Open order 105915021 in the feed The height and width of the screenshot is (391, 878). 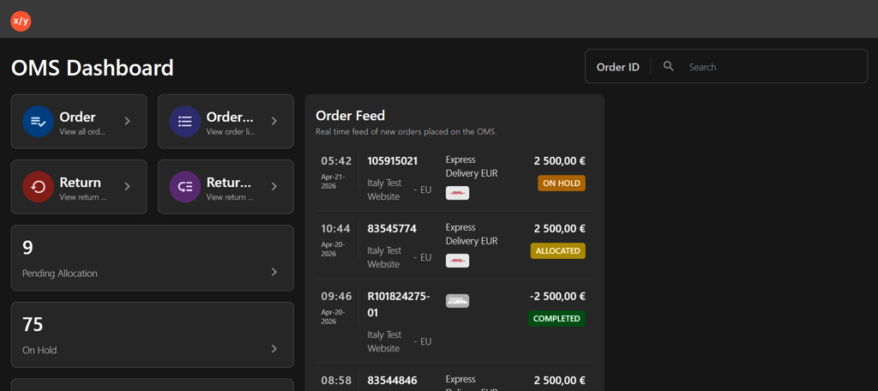393,160
